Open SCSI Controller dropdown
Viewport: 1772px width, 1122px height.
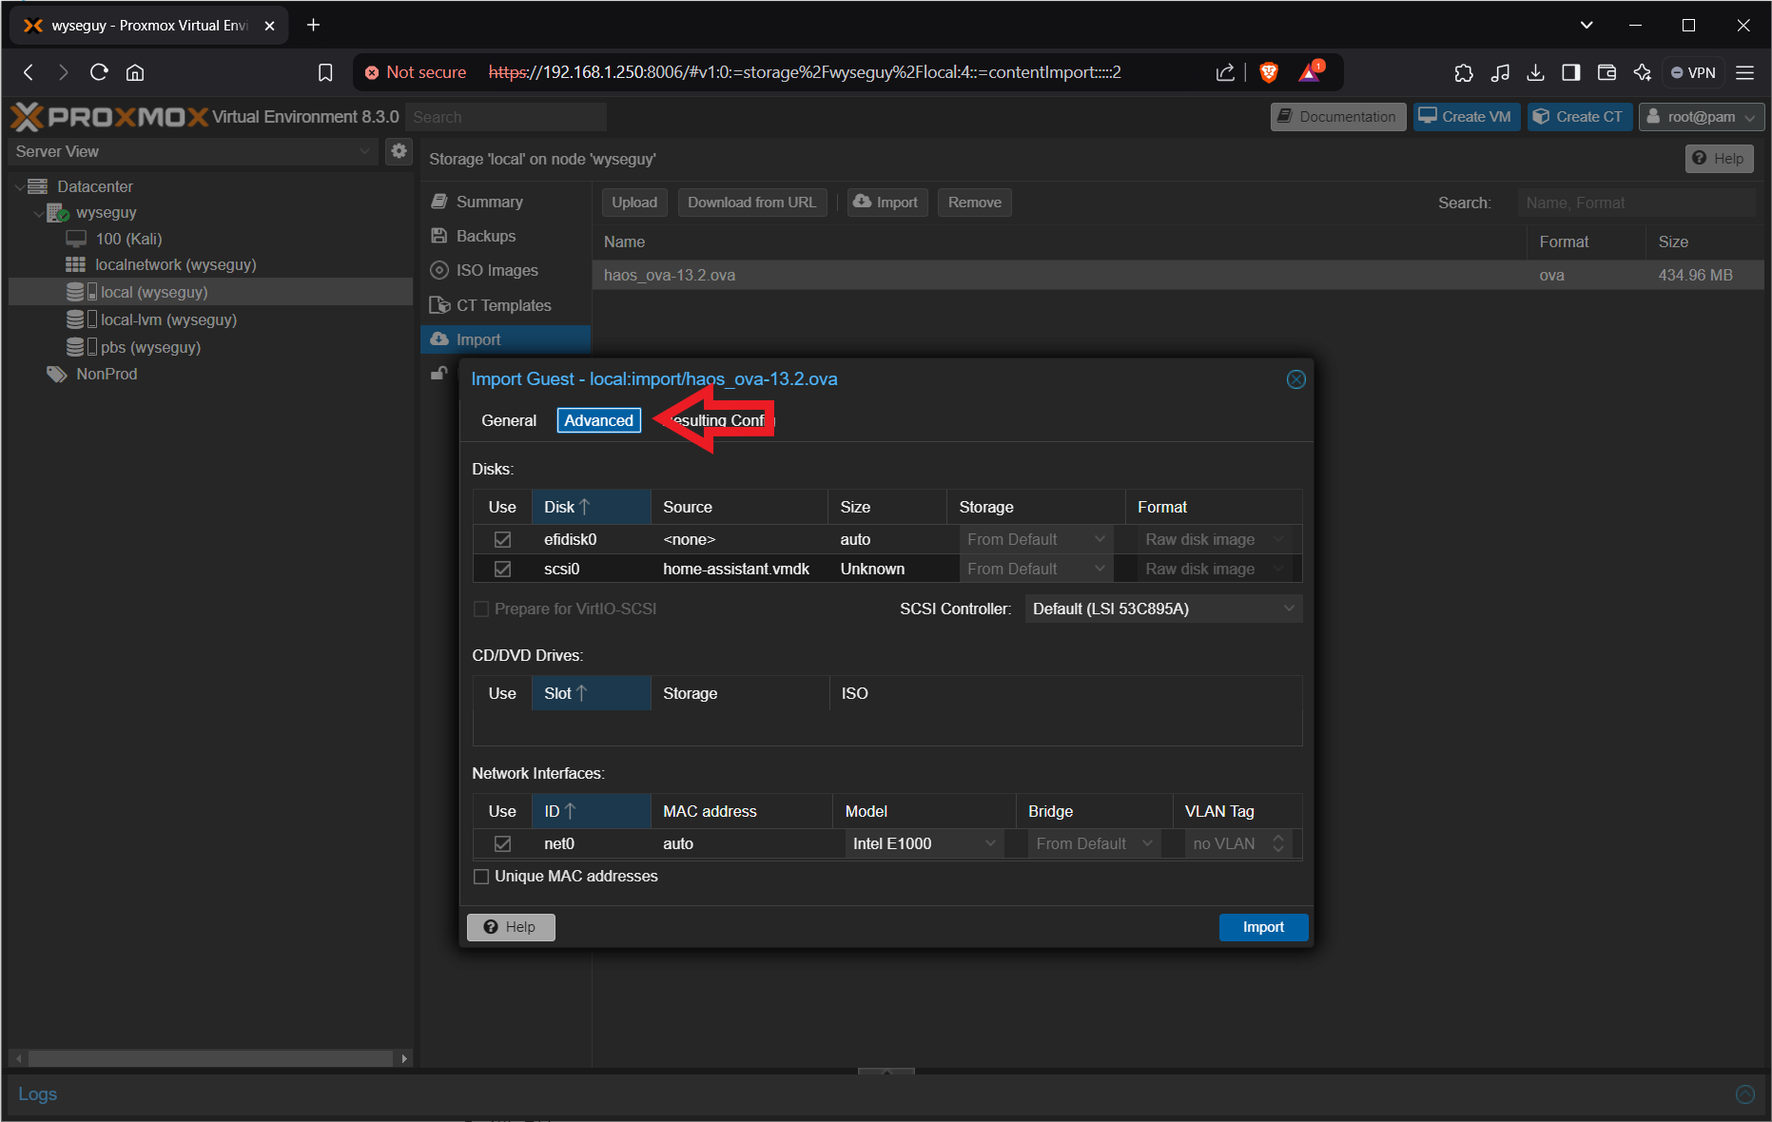tap(1163, 609)
